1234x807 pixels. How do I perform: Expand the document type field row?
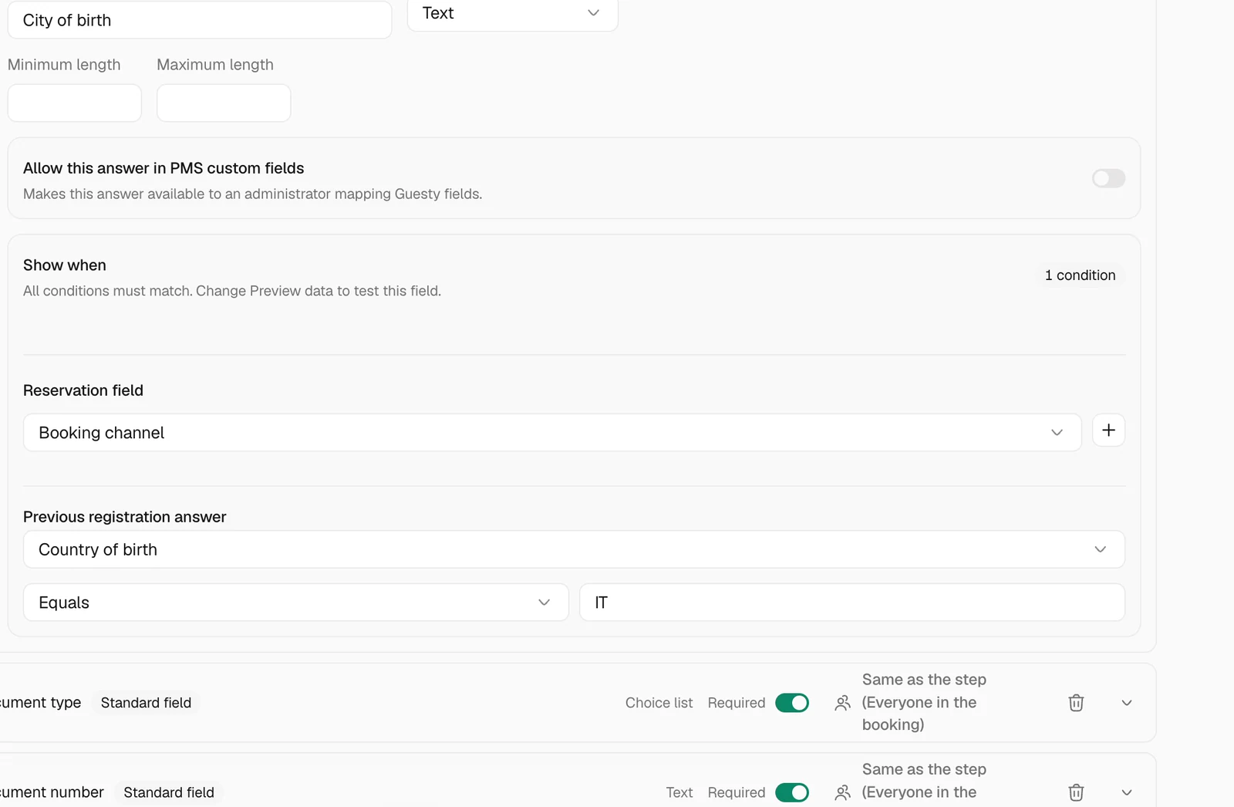click(1127, 703)
